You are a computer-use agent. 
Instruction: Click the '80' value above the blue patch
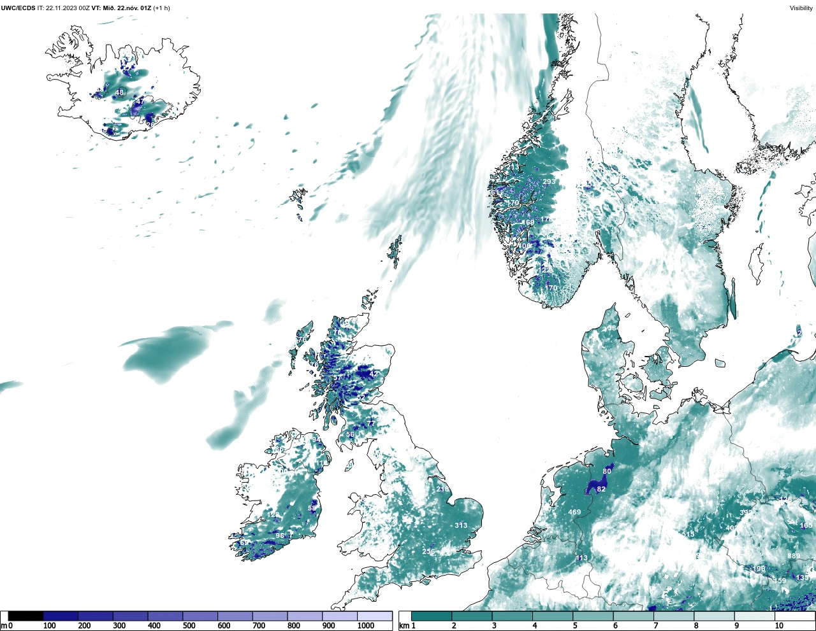607,472
